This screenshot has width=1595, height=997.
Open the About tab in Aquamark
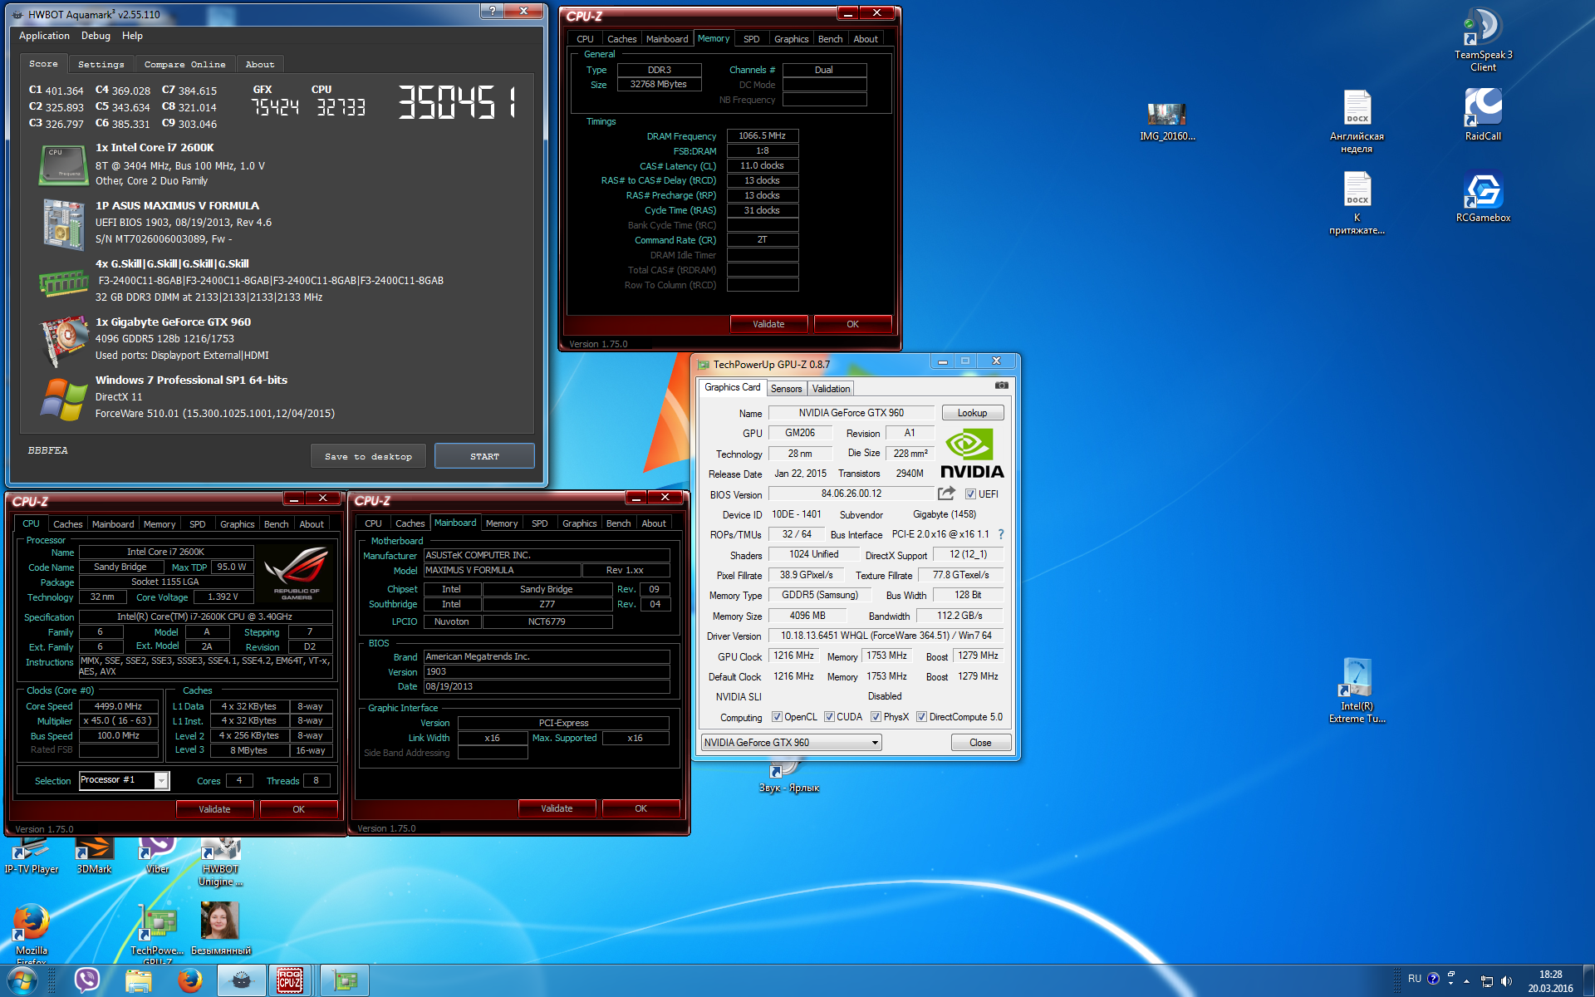[x=260, y=64]
